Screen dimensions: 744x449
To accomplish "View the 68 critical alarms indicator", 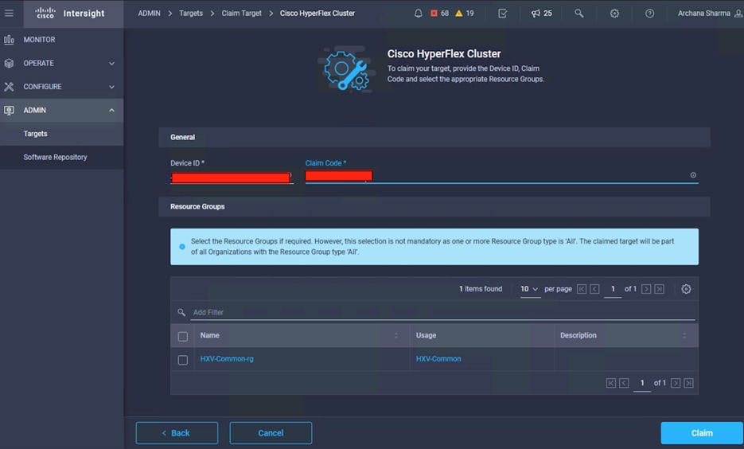I will click(439, 14).
